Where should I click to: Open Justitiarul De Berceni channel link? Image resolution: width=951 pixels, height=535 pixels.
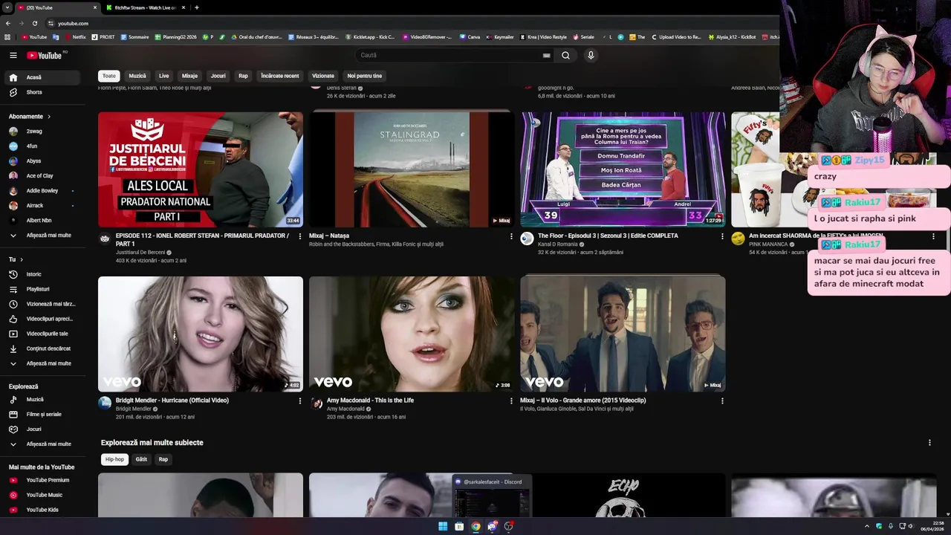pos(140,253)
